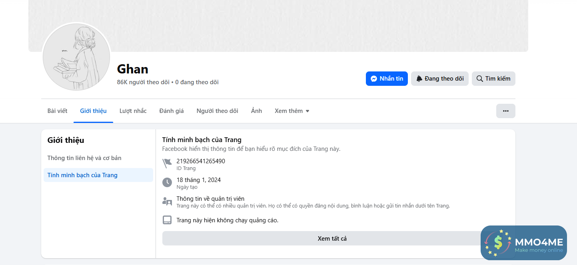Screen dimensions: 577x265
Task: Click the Messenger icon in Nhắn tin button
Action: tap(374, 79)
